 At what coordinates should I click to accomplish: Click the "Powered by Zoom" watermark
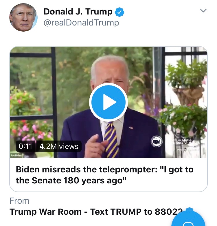click(x=188, y=150)
